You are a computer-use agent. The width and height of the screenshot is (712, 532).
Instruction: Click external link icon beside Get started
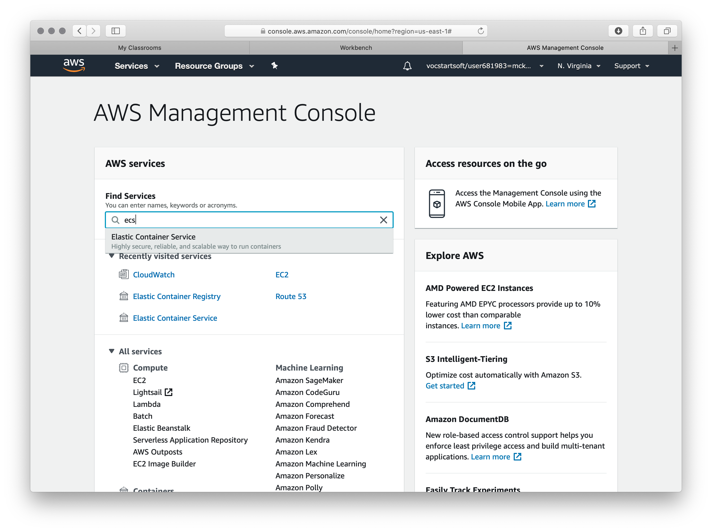pos(471,385)
